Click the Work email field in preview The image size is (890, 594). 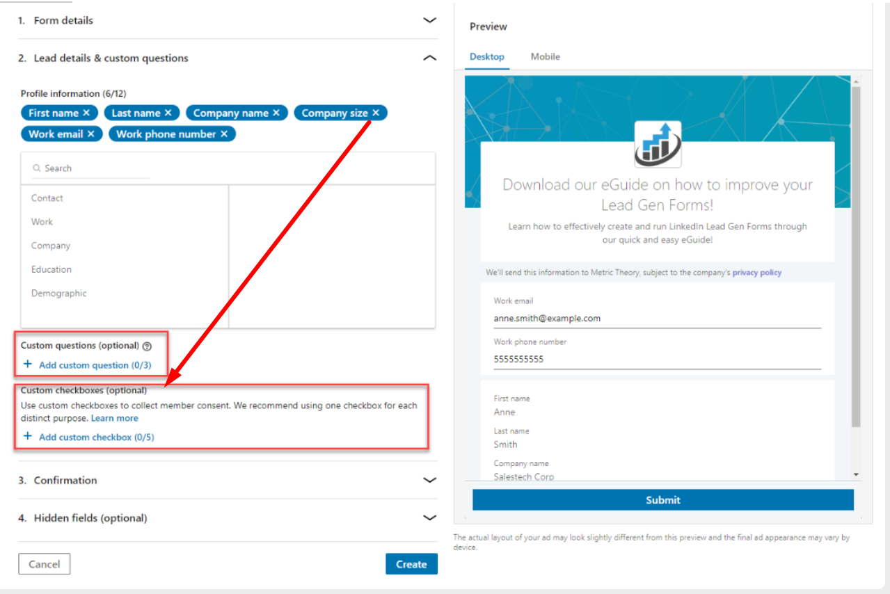658,319
